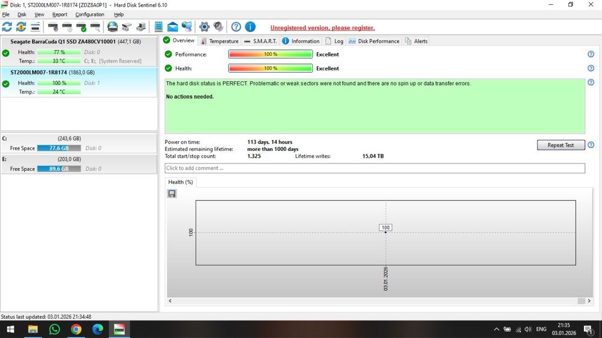This screenshot has height=338, width=602.
Task: Click the 100 data point on health graph
Action: (385, 232)
